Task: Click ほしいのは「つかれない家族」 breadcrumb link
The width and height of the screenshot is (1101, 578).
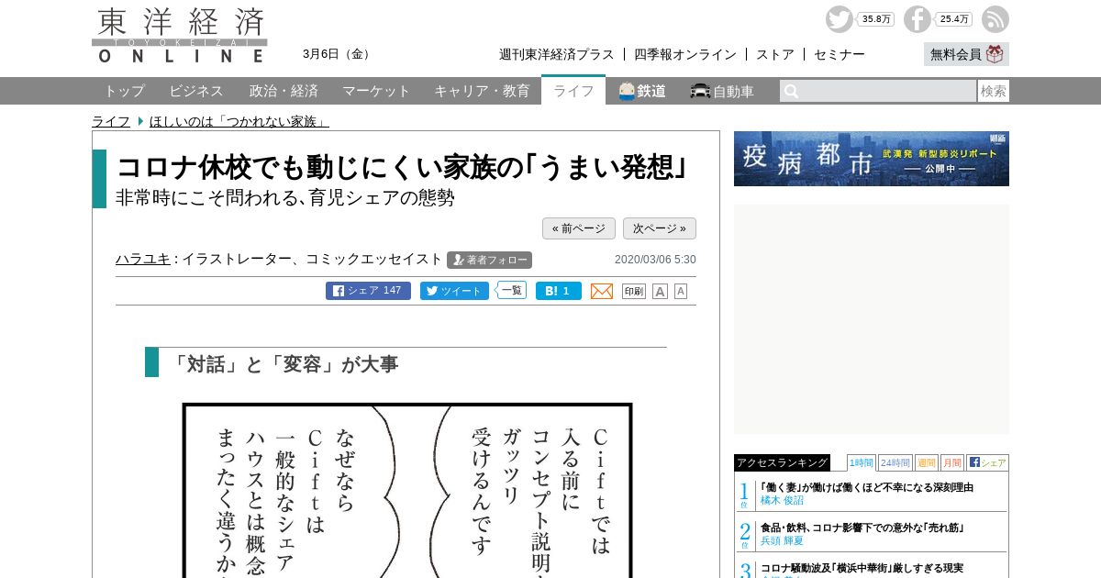Action: 239,121
